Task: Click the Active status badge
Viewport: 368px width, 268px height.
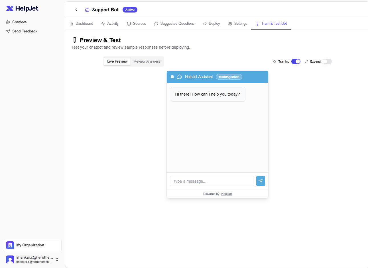Action: point(130,10)
